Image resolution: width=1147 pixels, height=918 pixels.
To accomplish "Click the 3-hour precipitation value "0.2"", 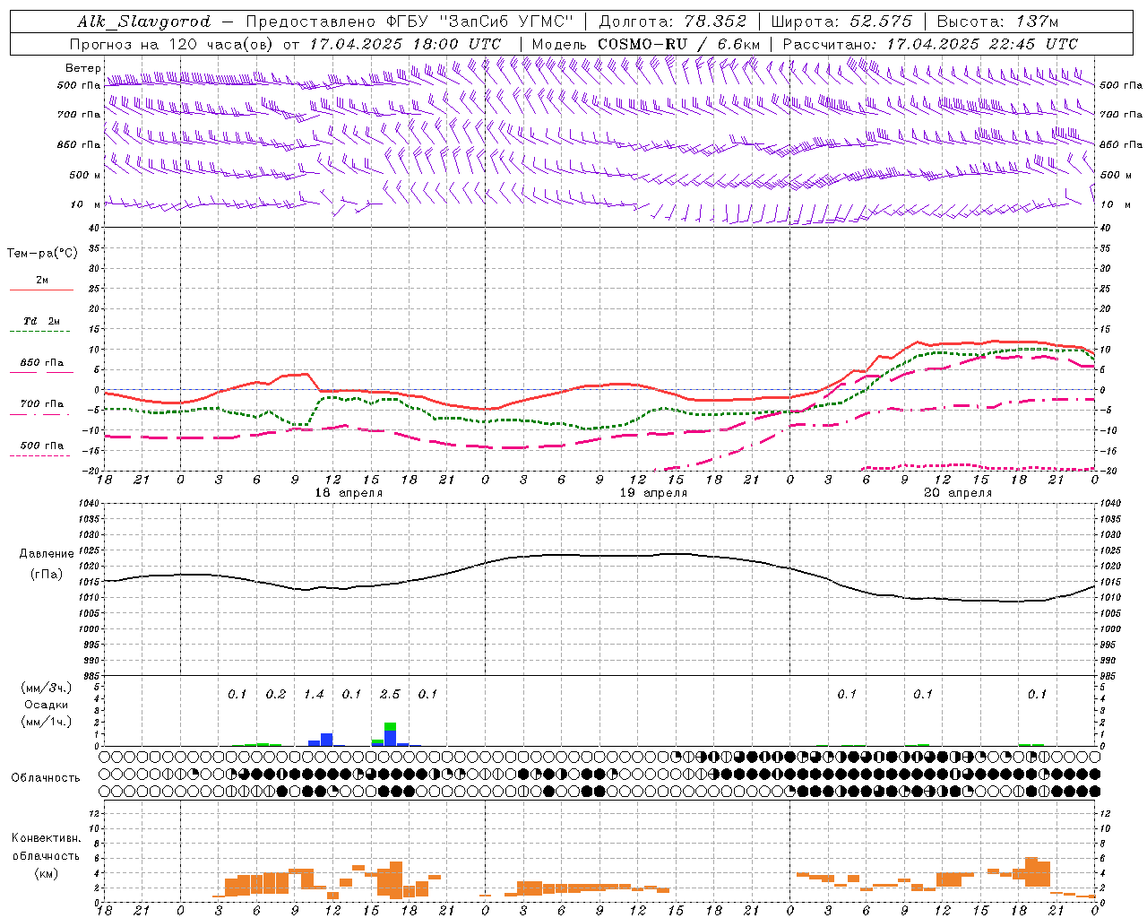I will [276, 694].
